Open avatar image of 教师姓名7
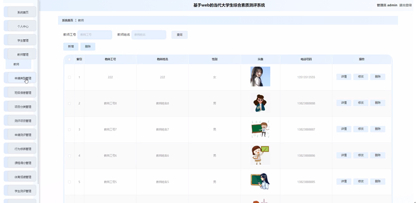 click(260, 129)
